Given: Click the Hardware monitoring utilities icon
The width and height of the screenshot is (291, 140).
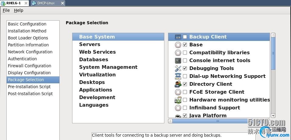Looking at the screenshot, I should [178, 100].
